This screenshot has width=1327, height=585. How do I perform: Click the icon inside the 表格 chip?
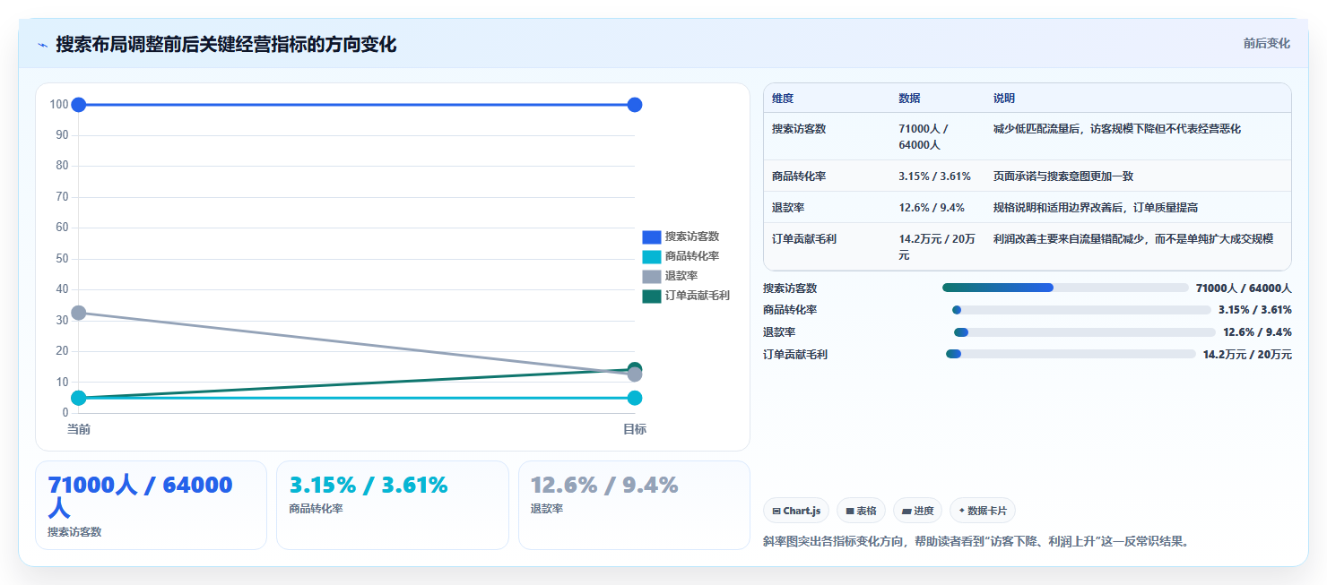(850, 512)
